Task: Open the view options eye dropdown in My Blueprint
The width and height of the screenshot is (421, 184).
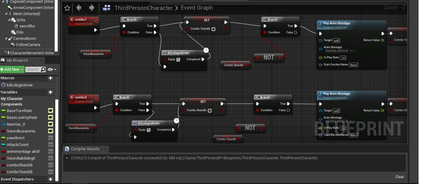Action: [x=52, y=69]
